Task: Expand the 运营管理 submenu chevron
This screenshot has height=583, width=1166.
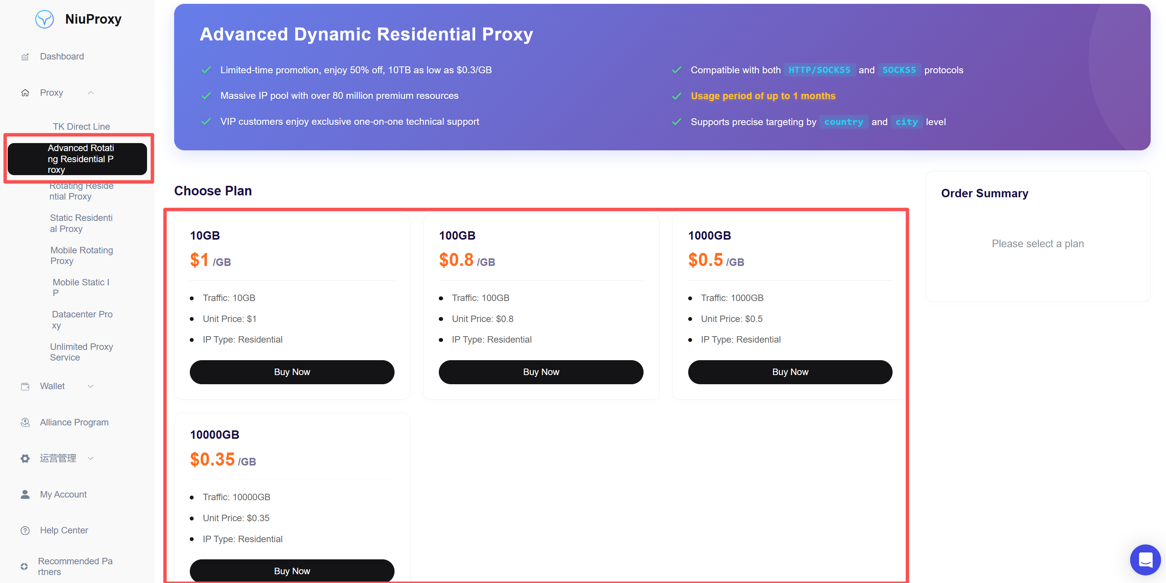Action: (91, 458)
